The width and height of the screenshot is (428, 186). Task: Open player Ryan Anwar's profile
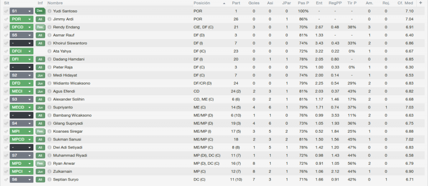click(64, 163)
